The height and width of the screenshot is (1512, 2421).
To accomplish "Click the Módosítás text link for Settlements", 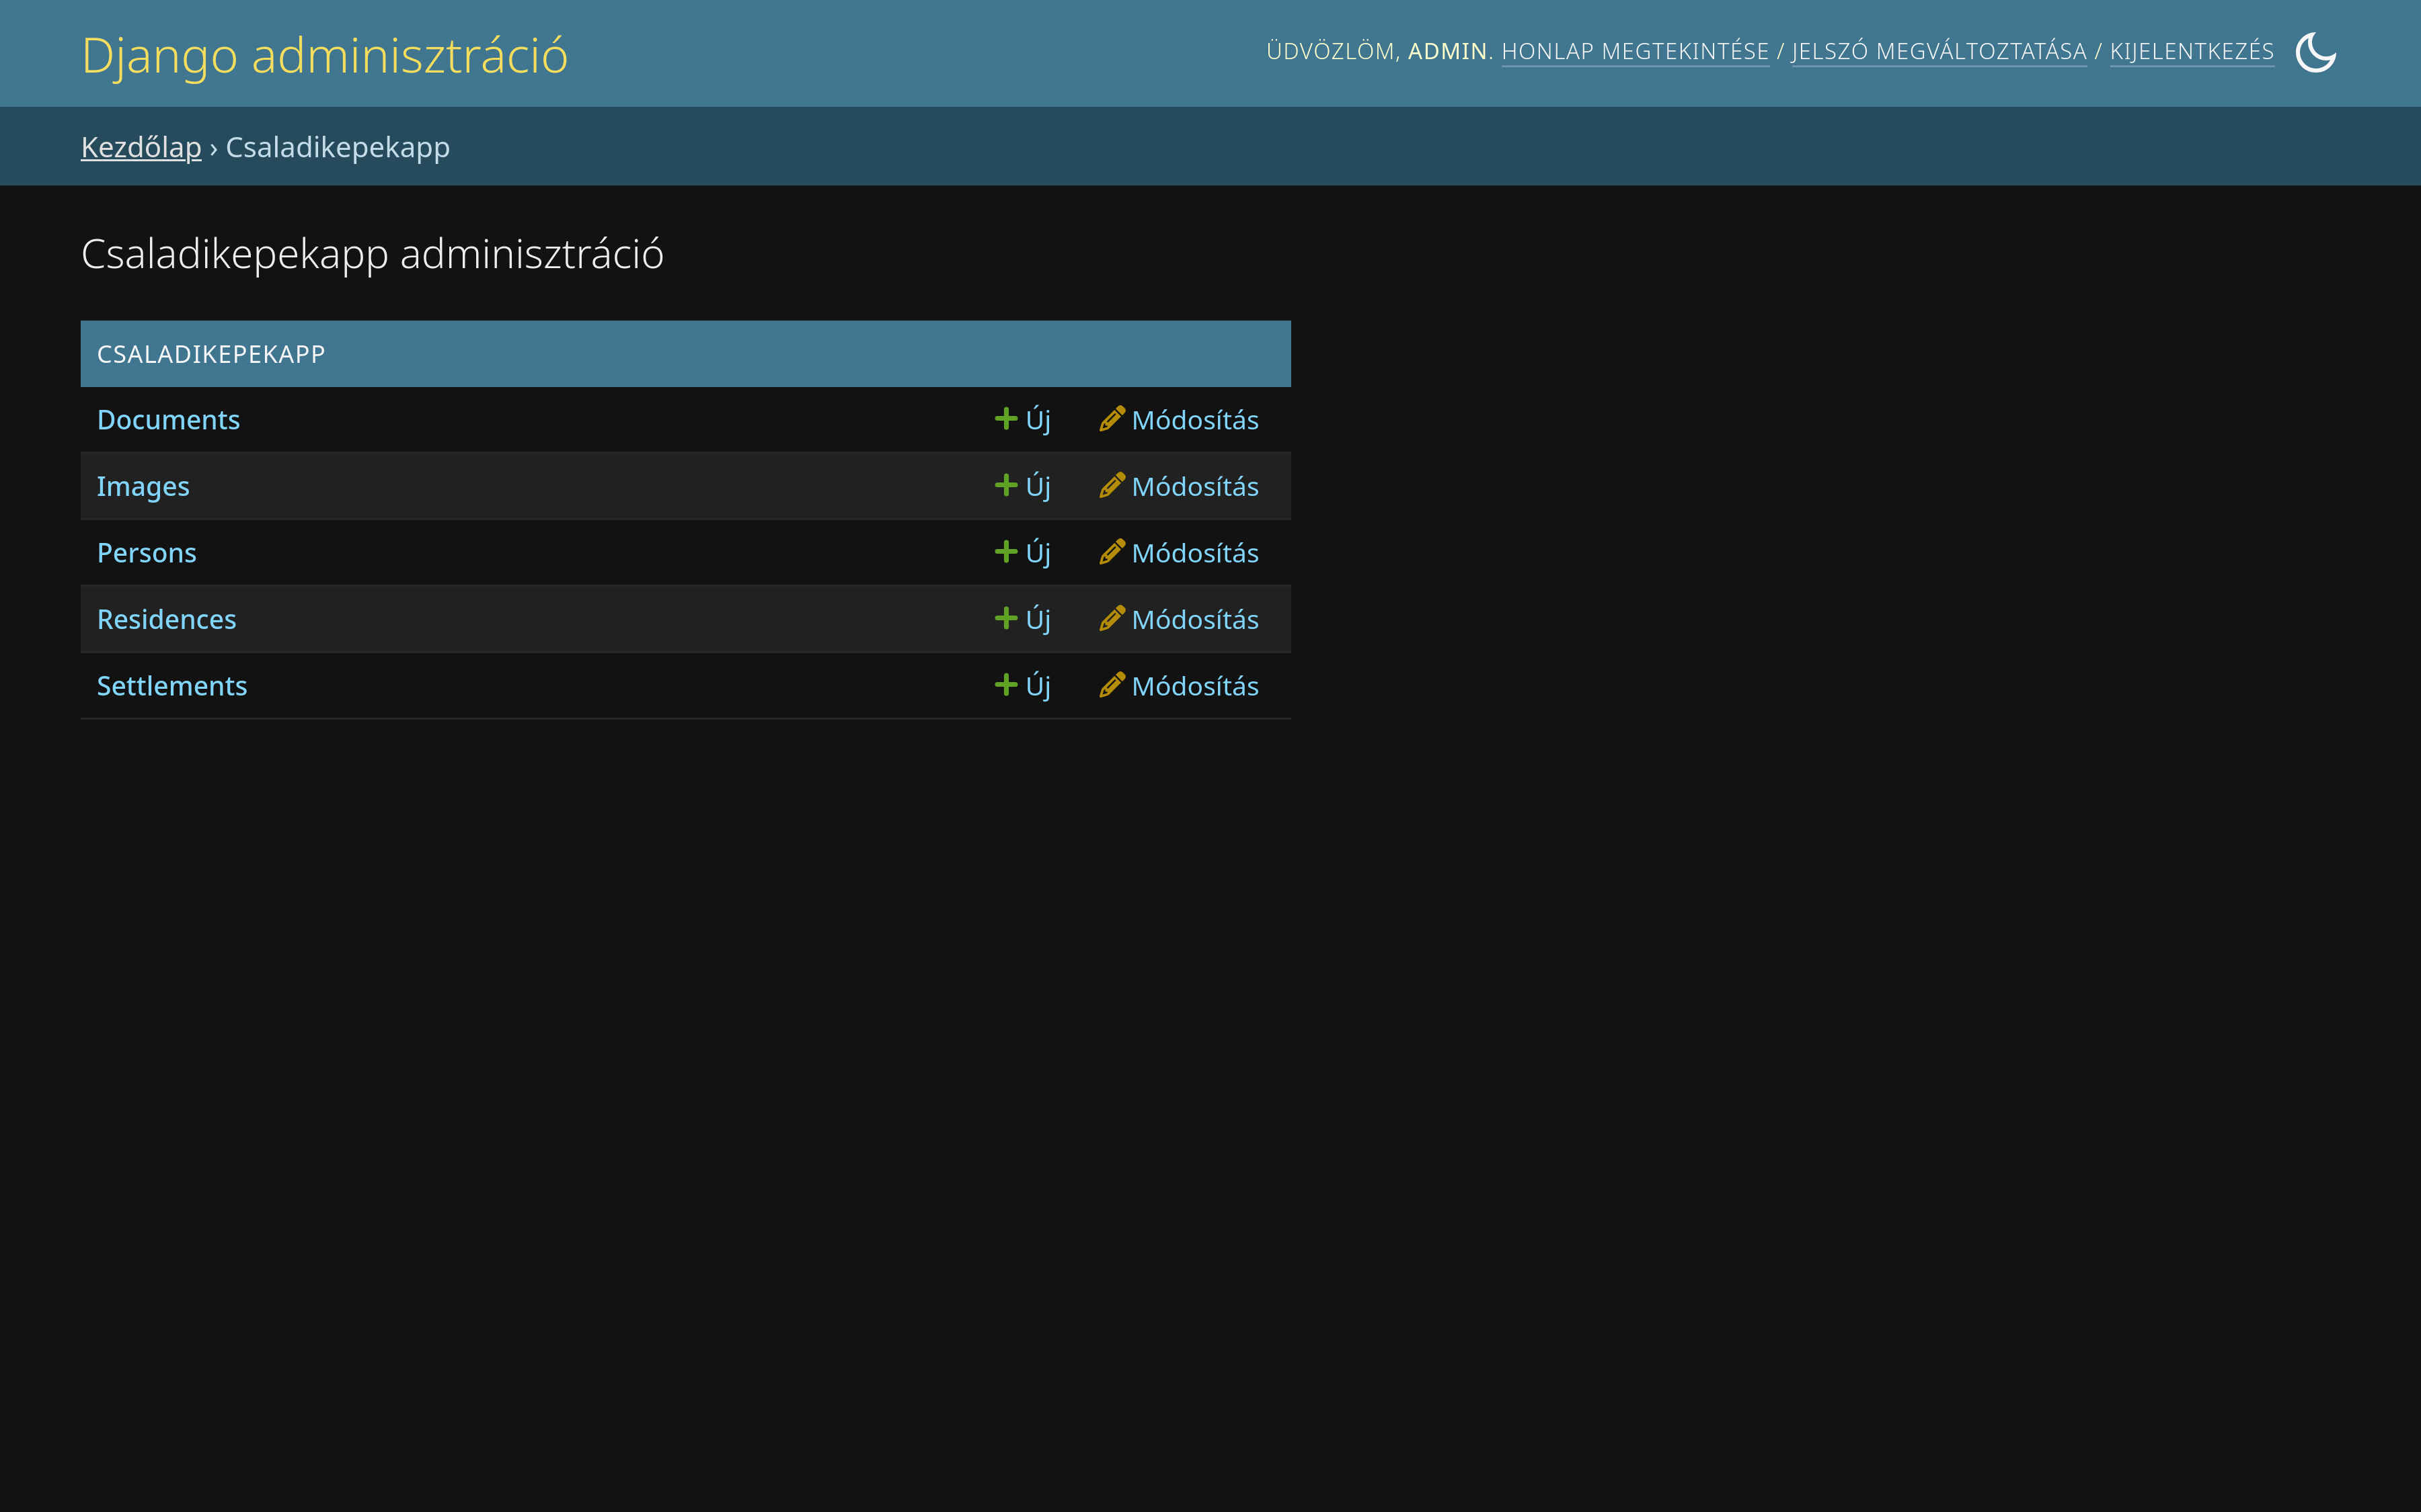I will tap(1194, 686).
